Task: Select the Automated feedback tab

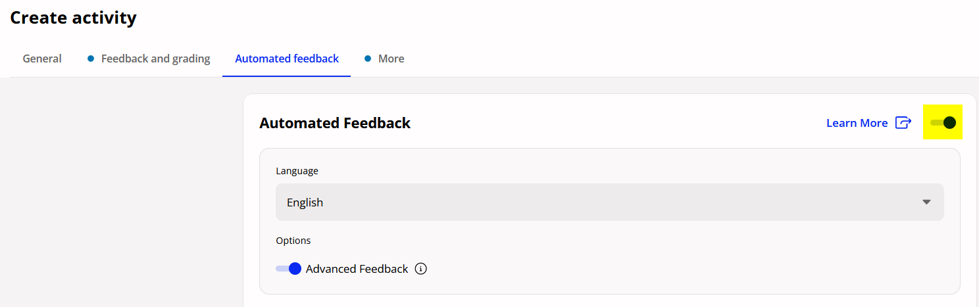Action: coord(287,59)
